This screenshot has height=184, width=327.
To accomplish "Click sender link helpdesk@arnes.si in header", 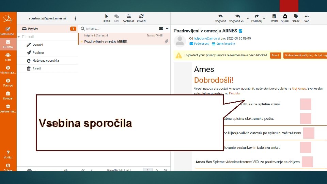I will pos(207,39).
